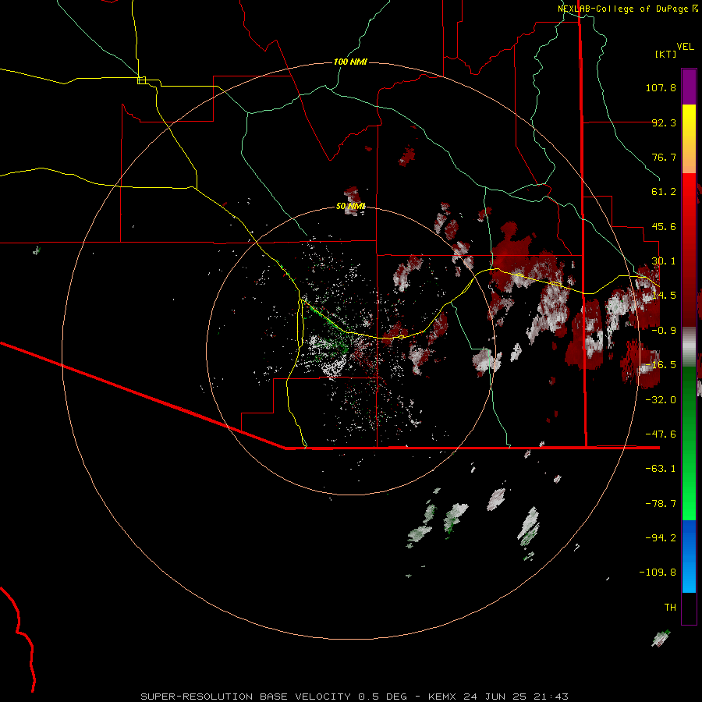Click the 50 NMI range ring label
The width and height of the screenshot is (702, 702).
(x=350, y=207)
